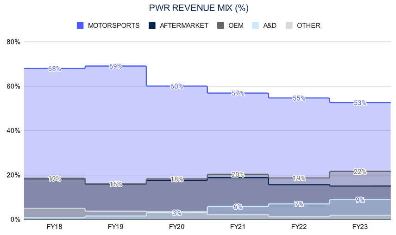Click the PWR REVENUE MIX (%) chart title

point(198,8)
